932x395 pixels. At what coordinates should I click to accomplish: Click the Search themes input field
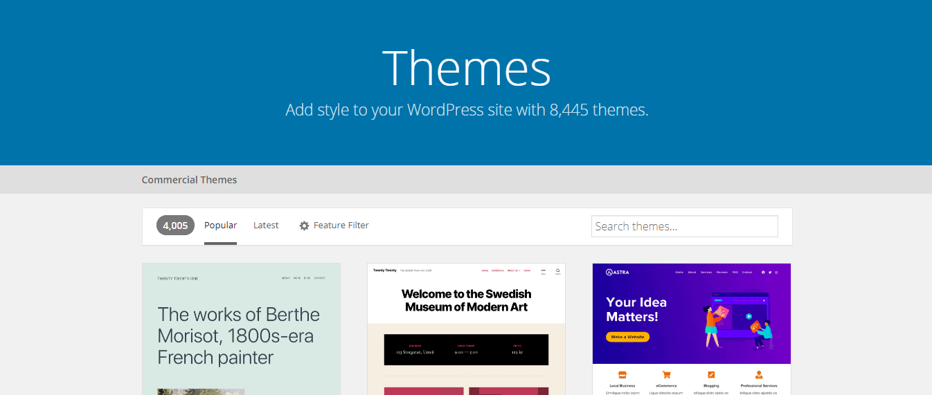(x=685, y=226)
